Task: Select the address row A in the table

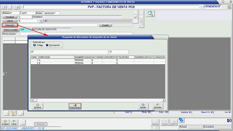Action: coord(56,60)
